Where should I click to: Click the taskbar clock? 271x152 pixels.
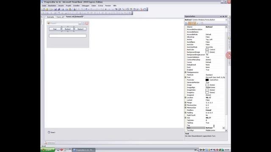pyautogui.click(x=227, y=150)
